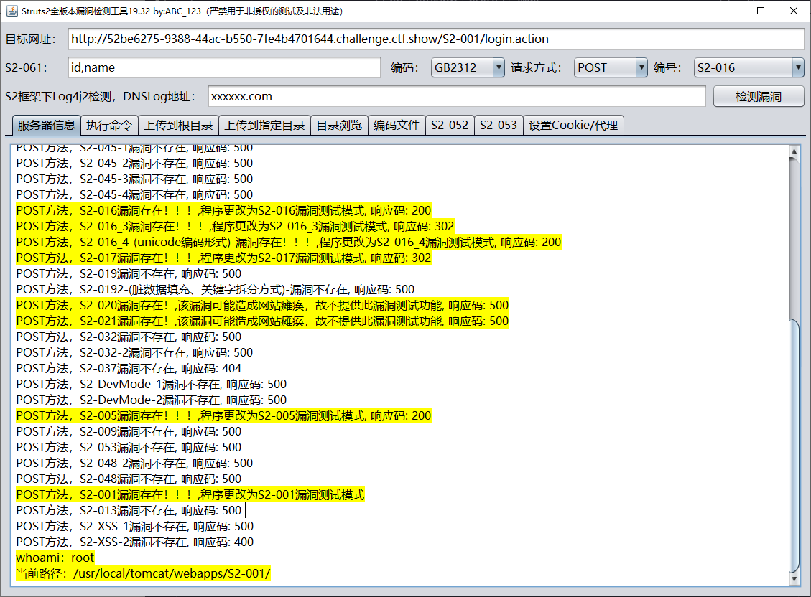
Task: Click the vertical scrollbar thumb
Action: click(794, 446)
